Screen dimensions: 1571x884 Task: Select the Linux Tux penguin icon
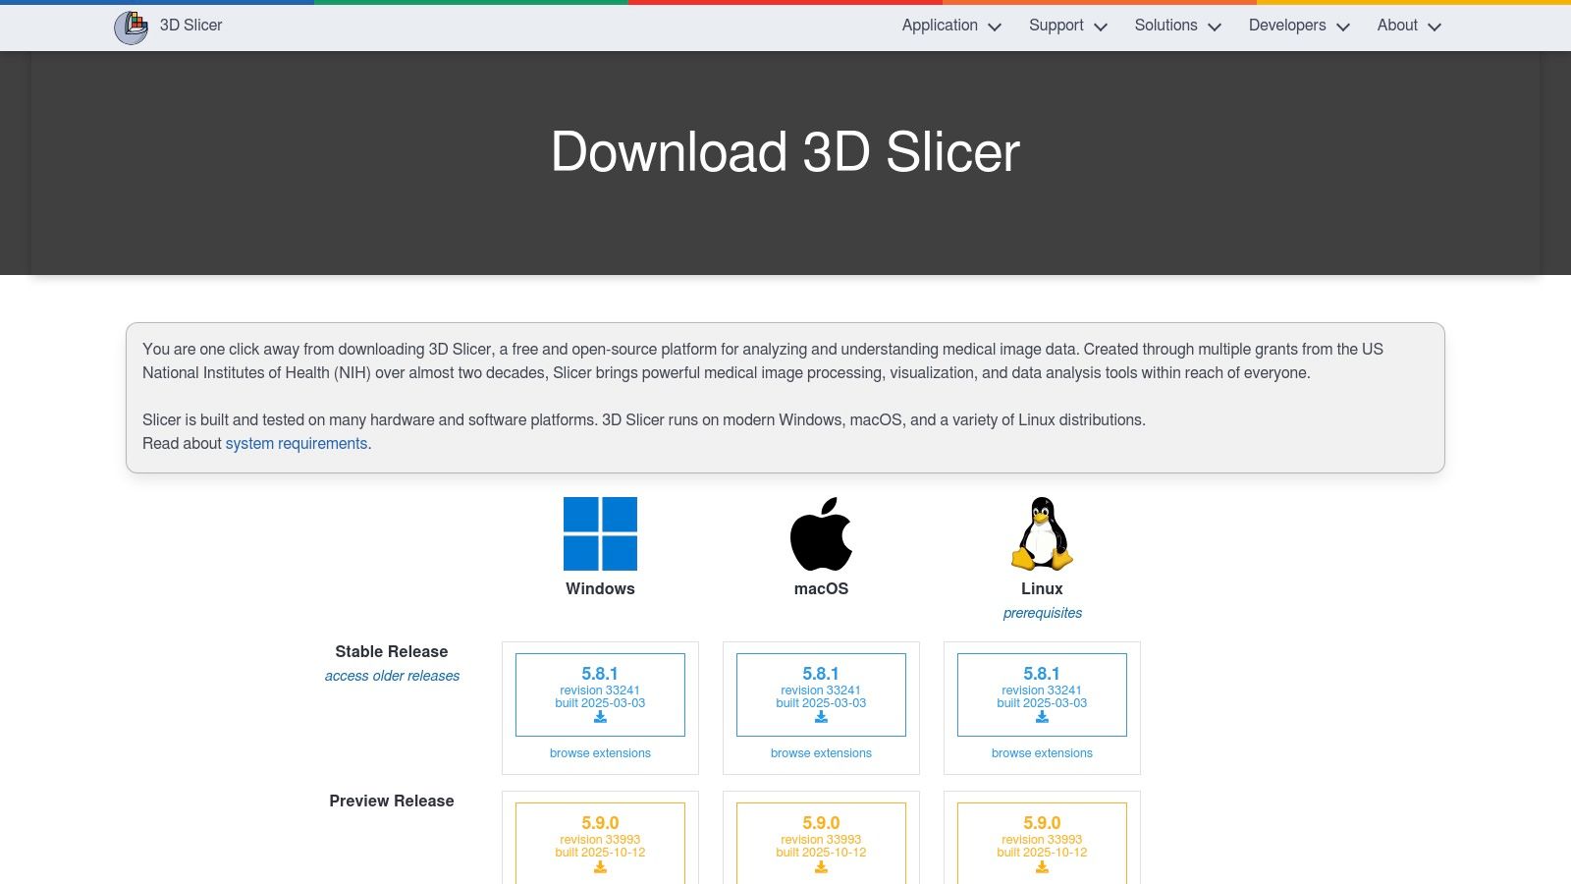[x=1041, y=533]
